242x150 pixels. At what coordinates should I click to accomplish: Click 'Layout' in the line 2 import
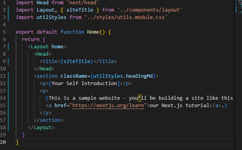(x=46, y=10)
